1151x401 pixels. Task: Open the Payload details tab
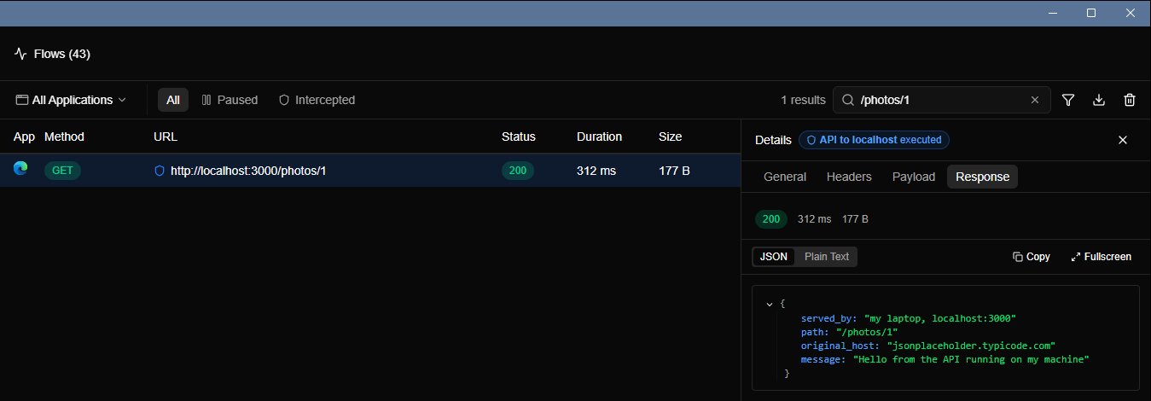pyautogui.click(x=914, y=177)
